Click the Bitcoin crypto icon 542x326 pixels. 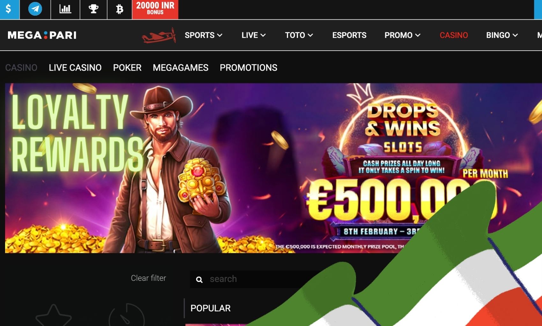[x=120, y=9]
